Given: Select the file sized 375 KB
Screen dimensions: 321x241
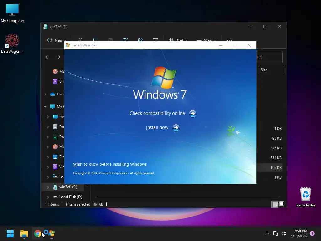Looking at the screenshot, I should (x=276, y=148).
